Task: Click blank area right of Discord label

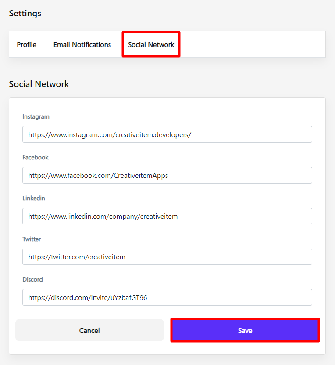Action: (x=175, y=279)
